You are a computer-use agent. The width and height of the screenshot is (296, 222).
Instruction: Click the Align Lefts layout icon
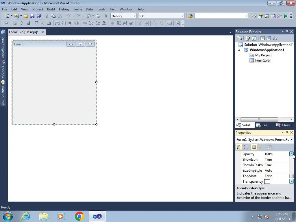[15, 23]
